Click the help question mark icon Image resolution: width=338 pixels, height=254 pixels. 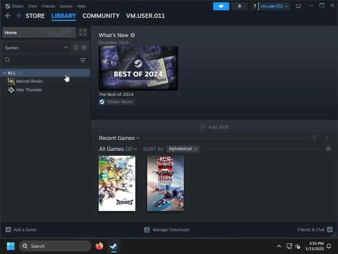pyautogui.click(x=254, y=6)
